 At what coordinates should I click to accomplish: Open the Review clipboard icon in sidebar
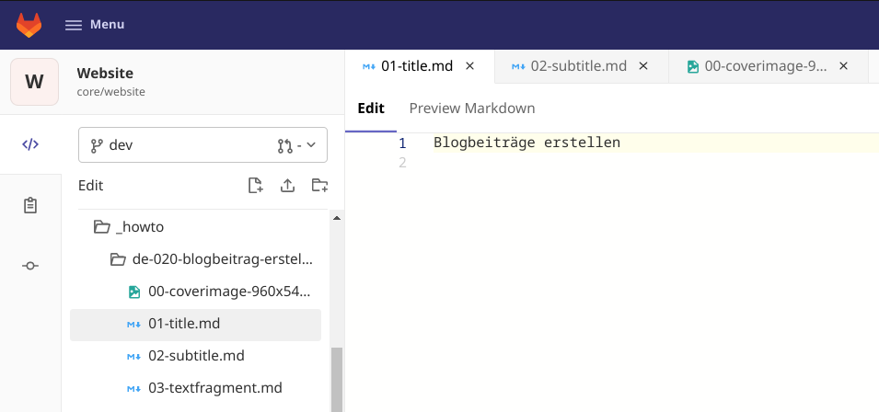(x=30, y=205)
